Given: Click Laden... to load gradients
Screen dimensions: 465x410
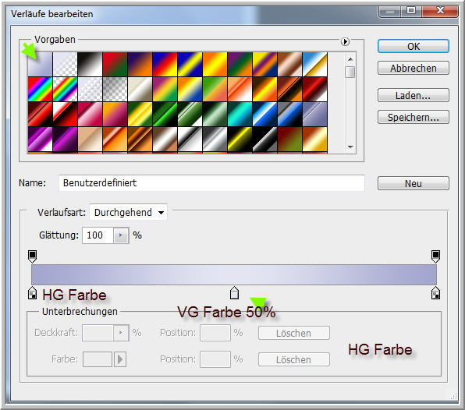Looking at the screenshot, I should tap(413, 95).
